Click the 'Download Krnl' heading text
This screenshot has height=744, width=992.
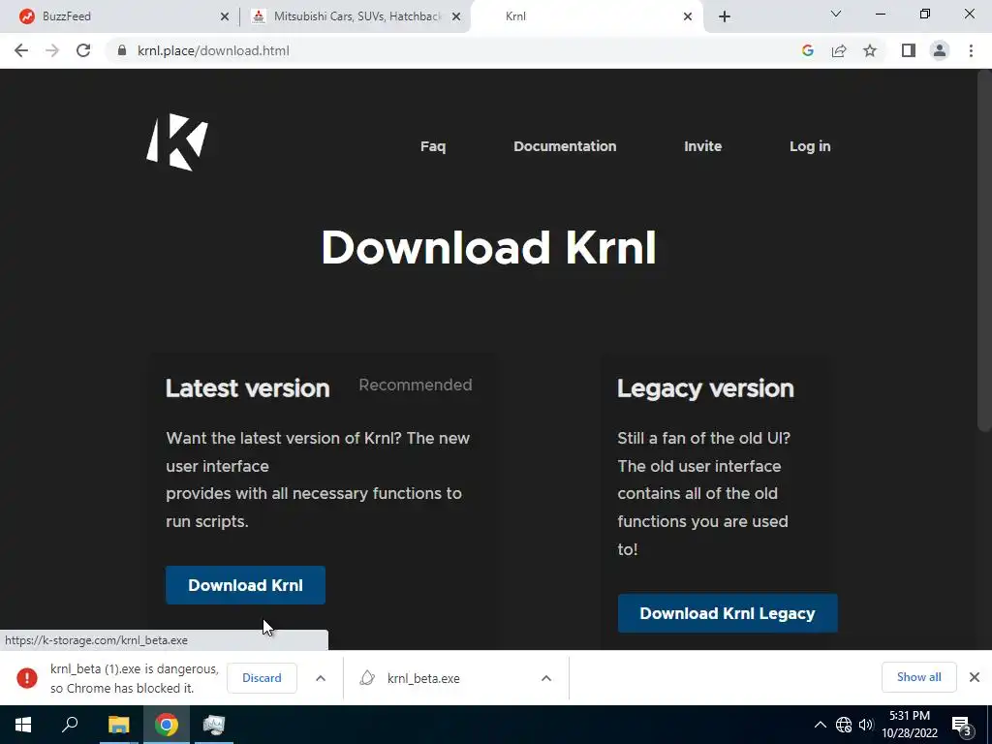coord(488,247)
